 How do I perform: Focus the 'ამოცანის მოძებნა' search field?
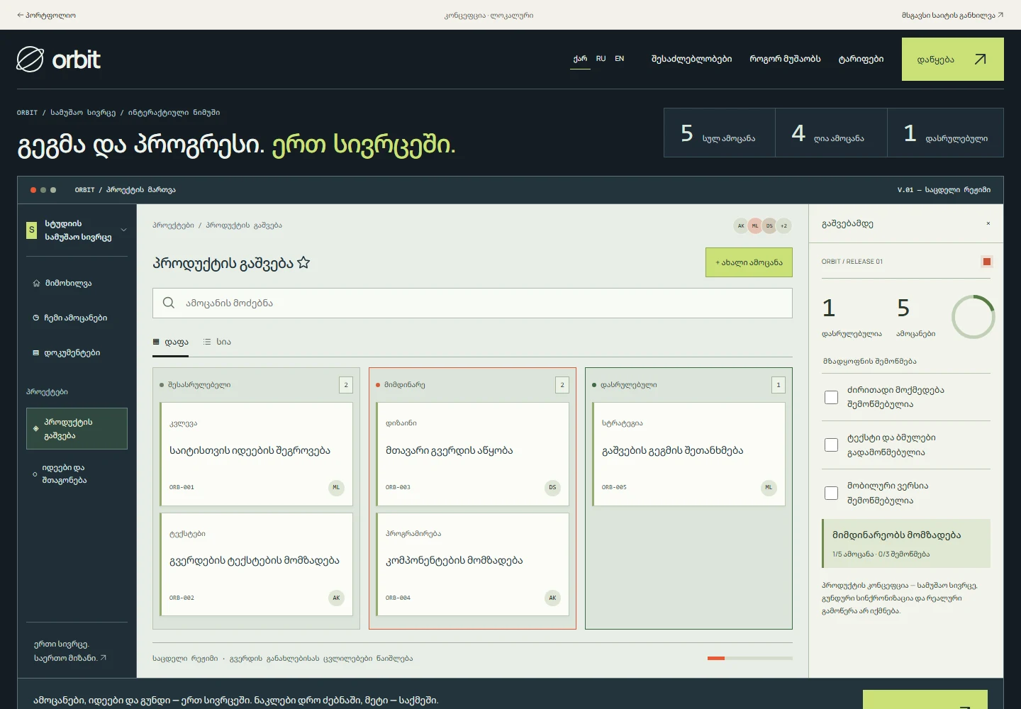click(472, 303)
